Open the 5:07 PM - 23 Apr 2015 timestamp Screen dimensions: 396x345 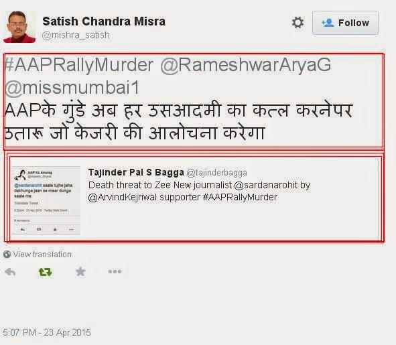click(x=47, y=333)
